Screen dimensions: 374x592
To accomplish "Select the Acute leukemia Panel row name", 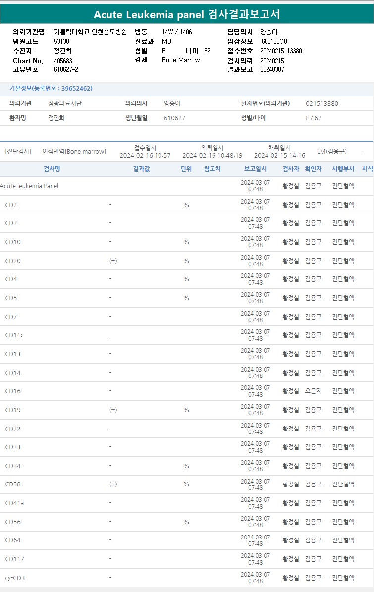I will pos(29,186).
